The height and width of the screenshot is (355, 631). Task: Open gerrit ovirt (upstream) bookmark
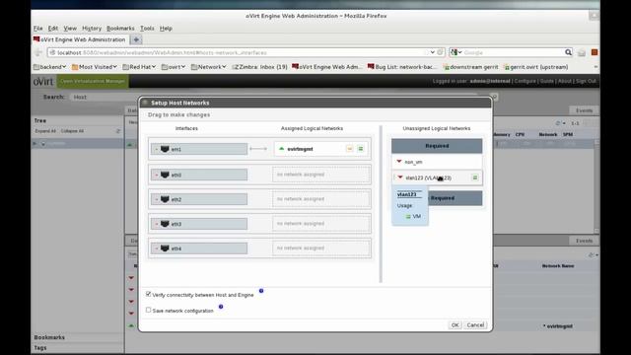[x=535, y=67]
